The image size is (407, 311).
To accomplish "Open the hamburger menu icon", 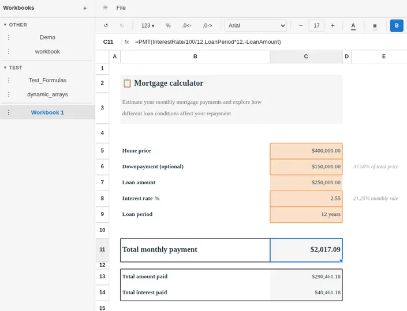I will (106, 7).
